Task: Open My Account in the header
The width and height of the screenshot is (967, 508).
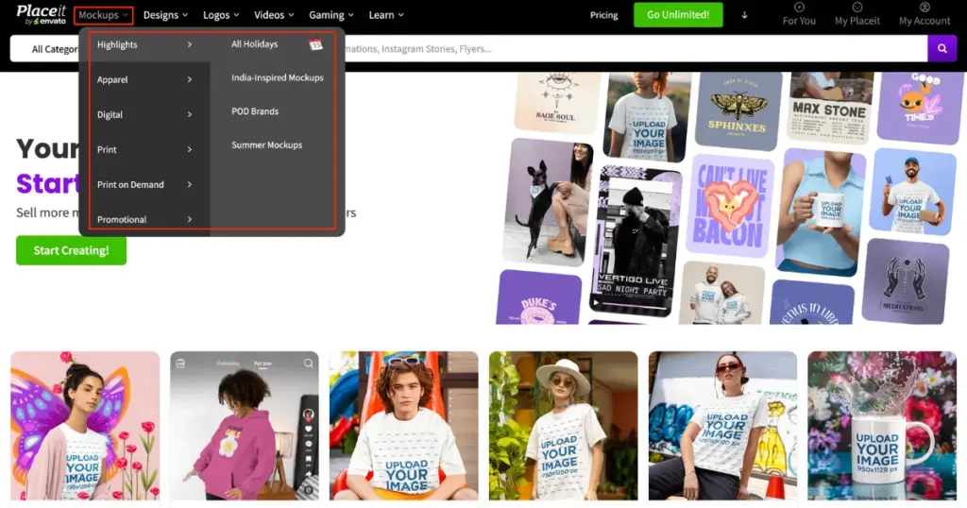Action: point(924,14)
